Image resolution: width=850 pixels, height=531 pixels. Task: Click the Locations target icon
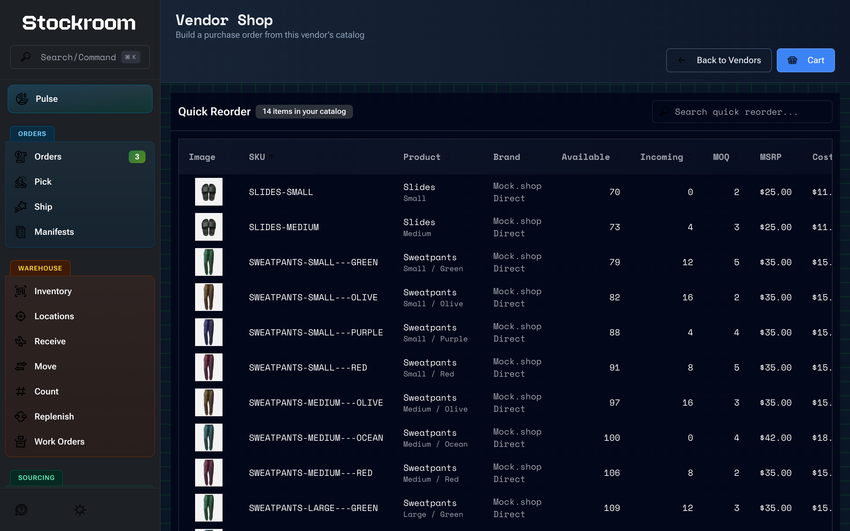click(21, 316)
